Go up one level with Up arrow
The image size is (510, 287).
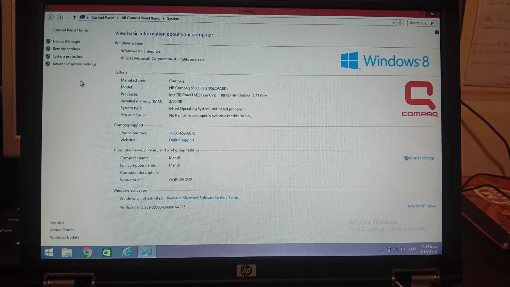pos(74,17)
